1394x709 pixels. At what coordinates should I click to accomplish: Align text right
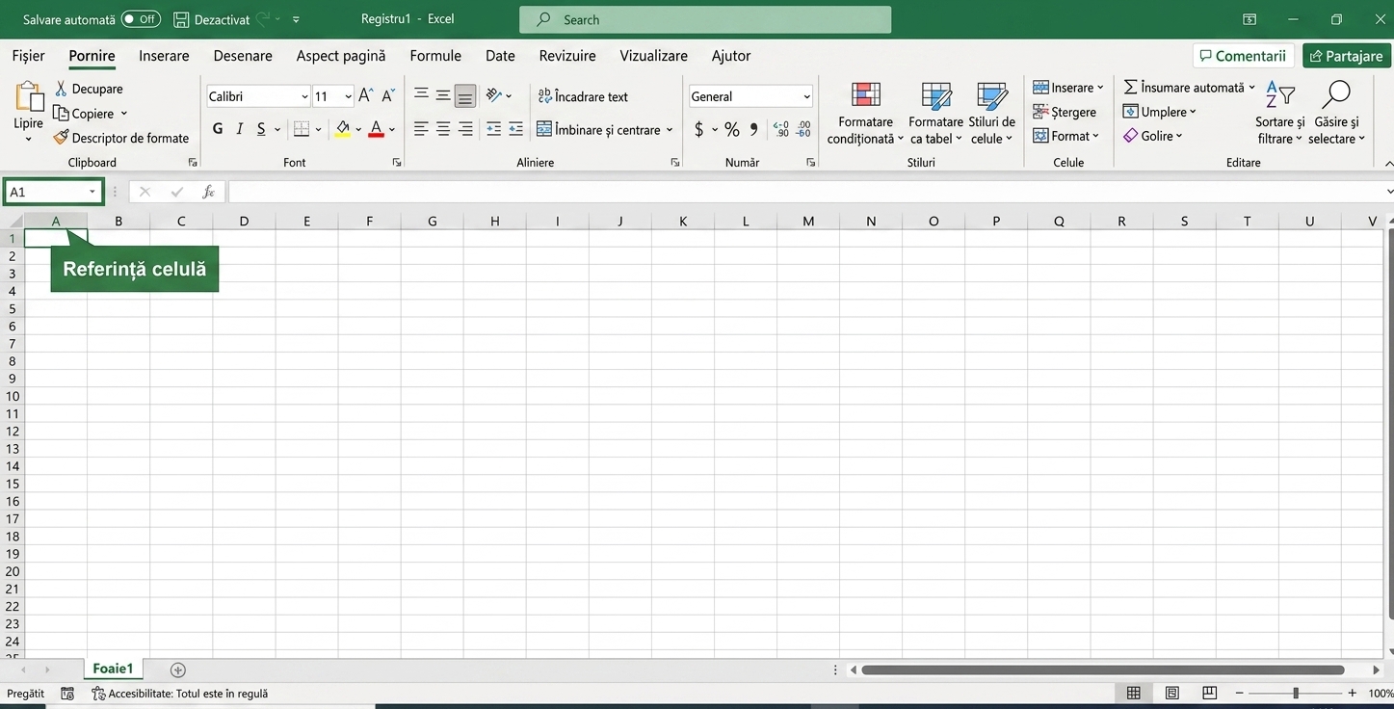pyautogui.click(x=465, y=129)
